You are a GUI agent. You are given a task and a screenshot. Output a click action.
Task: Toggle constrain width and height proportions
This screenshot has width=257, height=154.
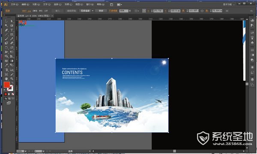tap(202, 11)
